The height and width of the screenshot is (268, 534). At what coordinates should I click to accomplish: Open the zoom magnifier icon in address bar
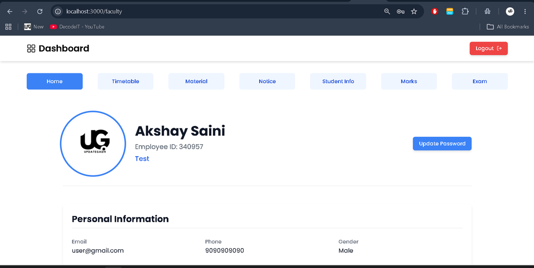coord(387,11)
